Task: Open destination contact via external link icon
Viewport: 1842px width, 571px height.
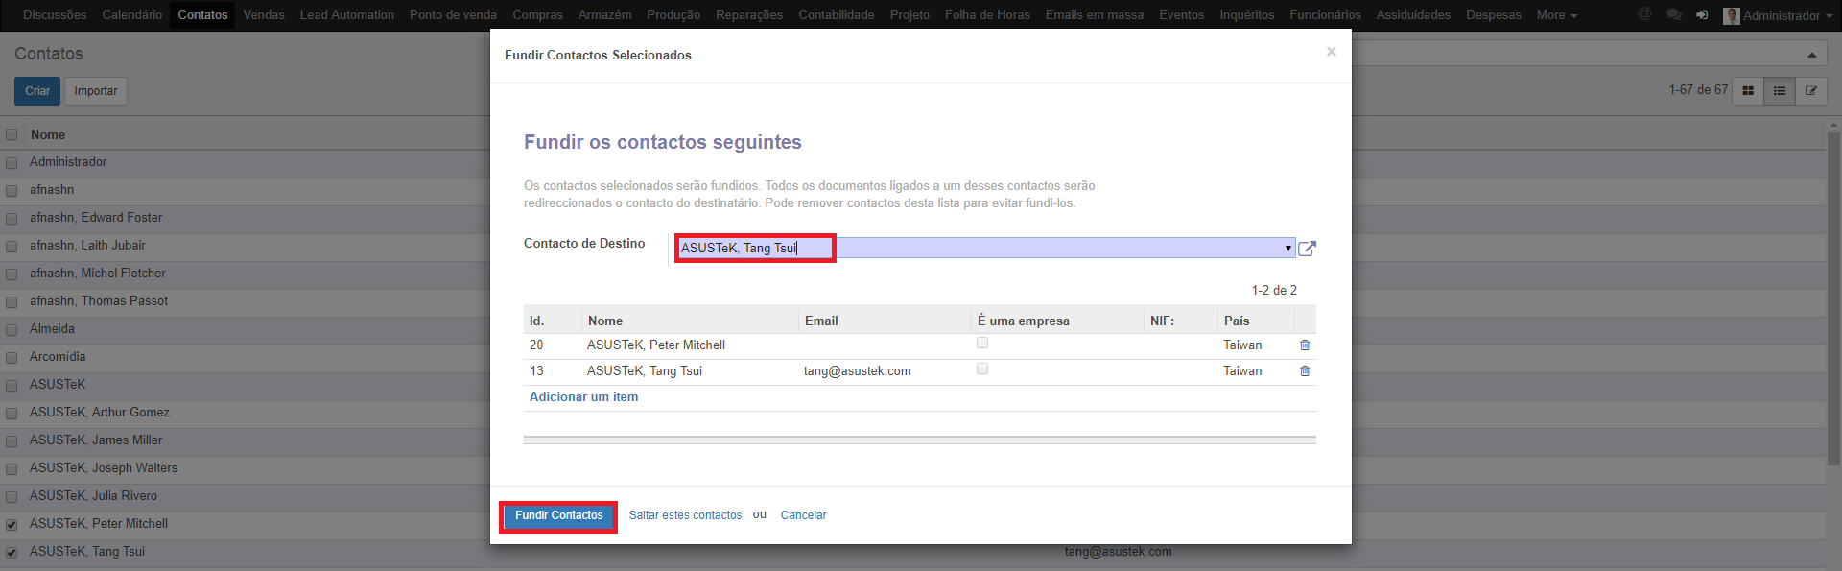Action: click(1307, 249)
